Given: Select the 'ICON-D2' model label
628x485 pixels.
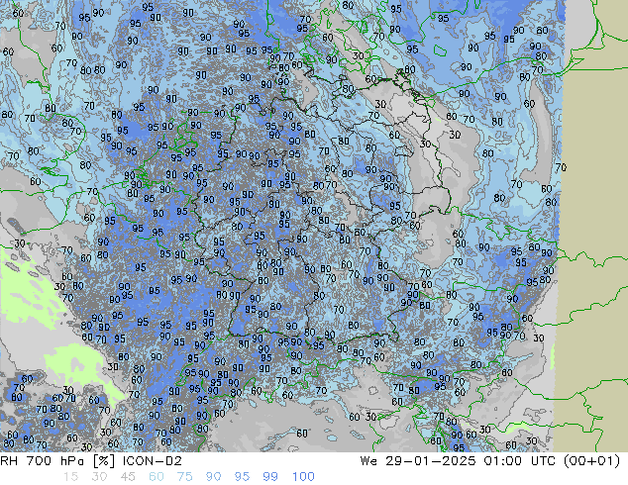Looking at the screenshot, I should 153,461.
